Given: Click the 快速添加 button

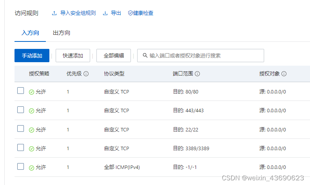Looking at the screenshot, I should click(x=73, y=56).
